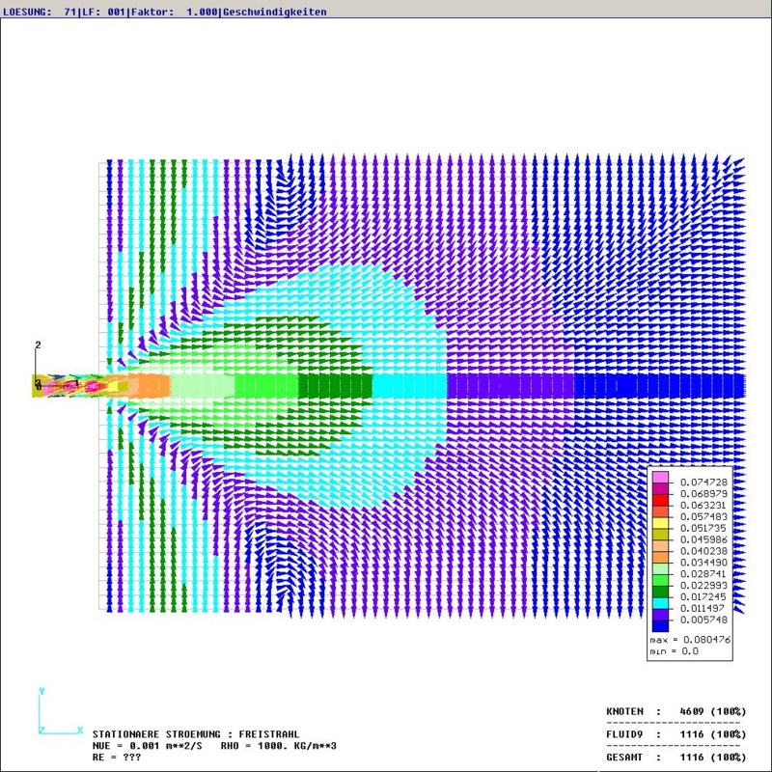Click the GESAMT : 1116 (100%) statistic
Screen dimensions: 772x772
tap(676, 758)
